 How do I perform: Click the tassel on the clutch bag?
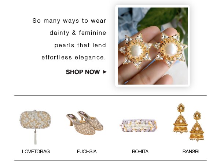[x=35, y=137]
